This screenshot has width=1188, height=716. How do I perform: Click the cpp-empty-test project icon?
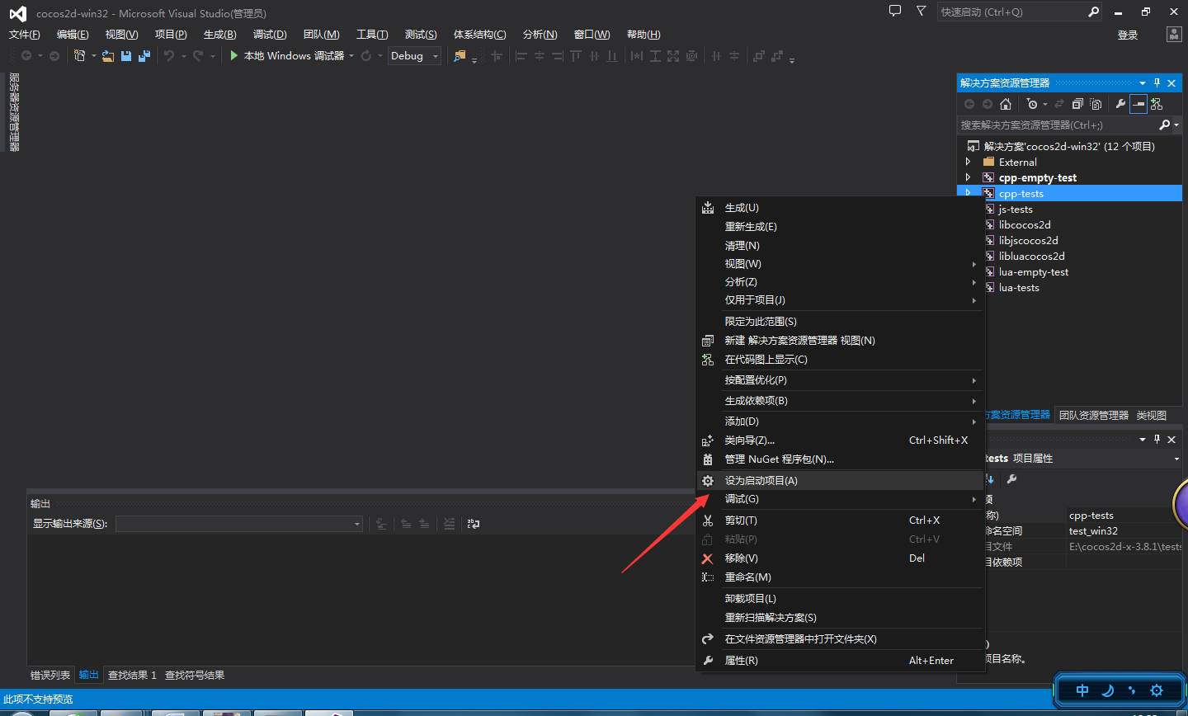(x=988, y=178)
